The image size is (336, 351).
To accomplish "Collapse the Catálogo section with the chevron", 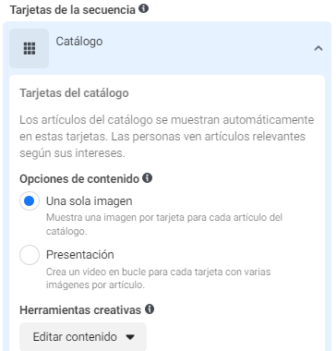I will click(x=318, y=48).
